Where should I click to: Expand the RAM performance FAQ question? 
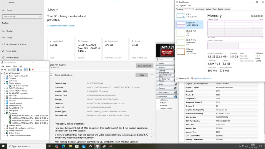pyautogui.click(x=152, y=130)
